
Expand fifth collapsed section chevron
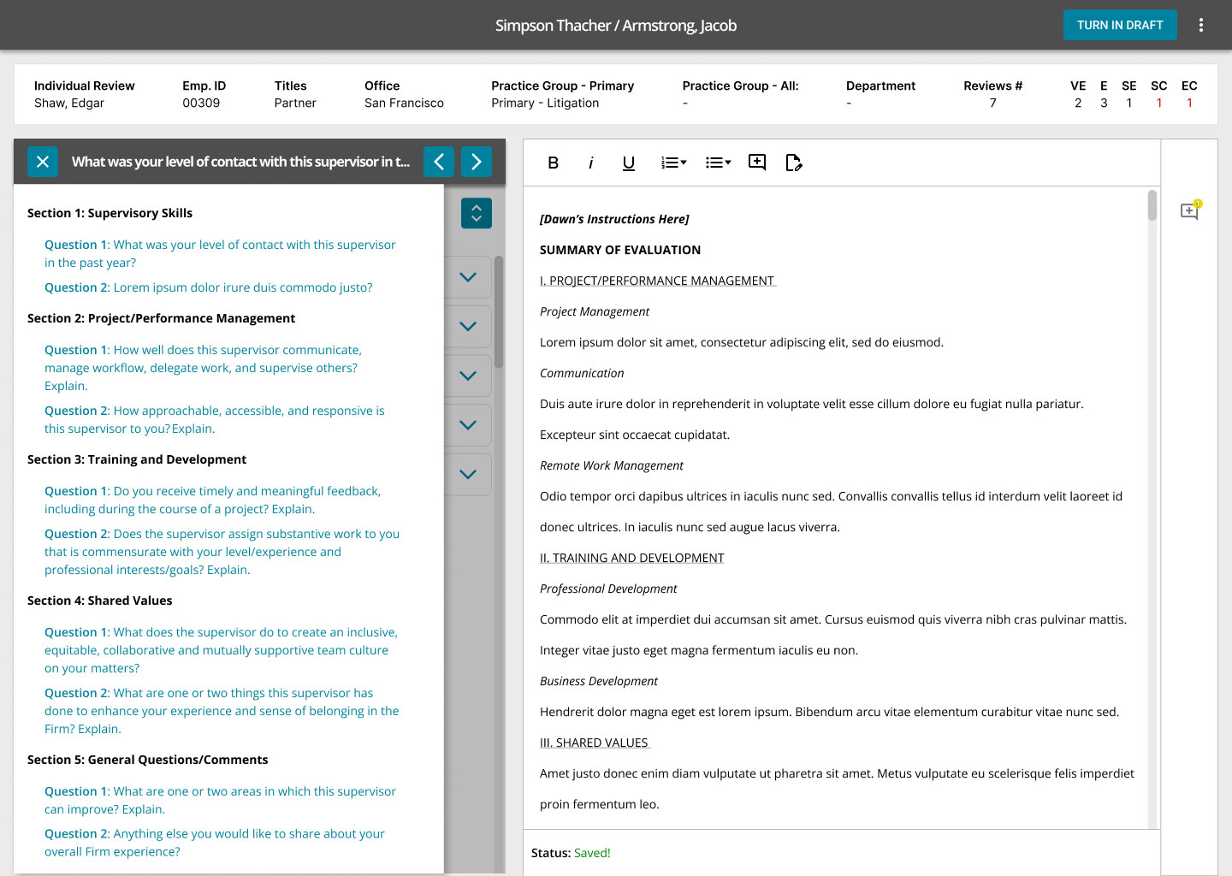pos(468,474)
